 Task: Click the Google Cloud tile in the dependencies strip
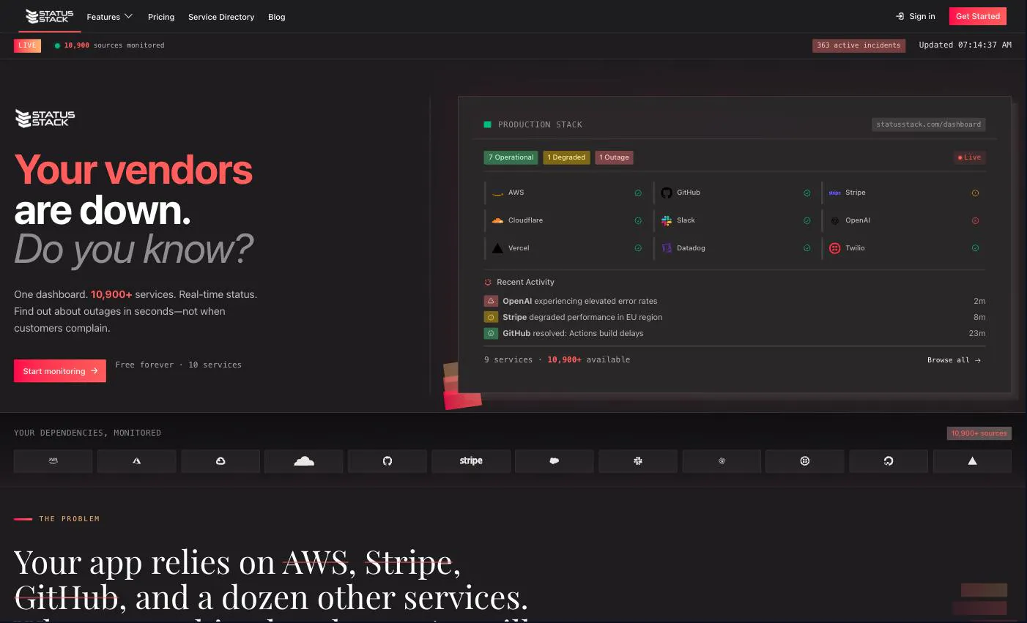tap(220, 460)
